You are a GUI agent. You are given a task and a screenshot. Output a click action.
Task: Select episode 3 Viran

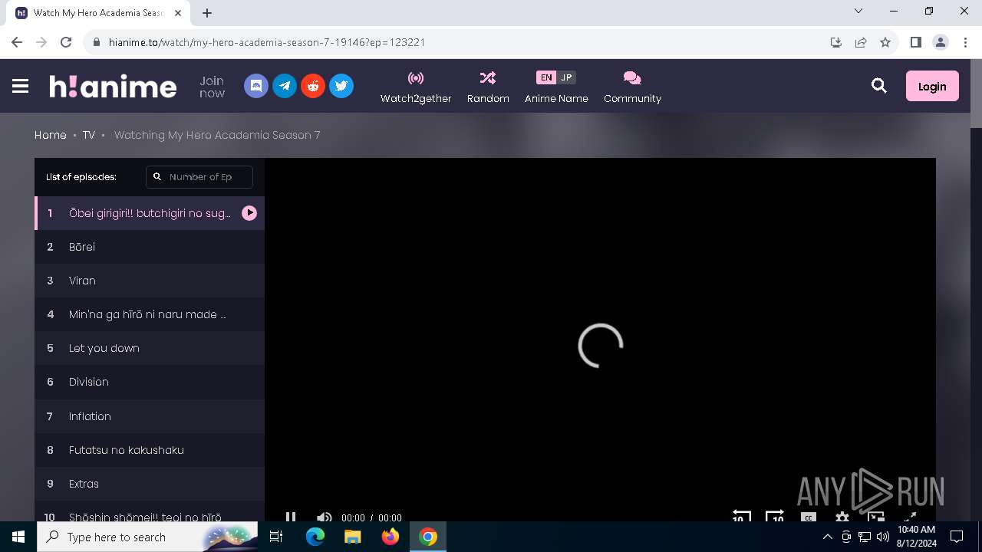(150, 281)
